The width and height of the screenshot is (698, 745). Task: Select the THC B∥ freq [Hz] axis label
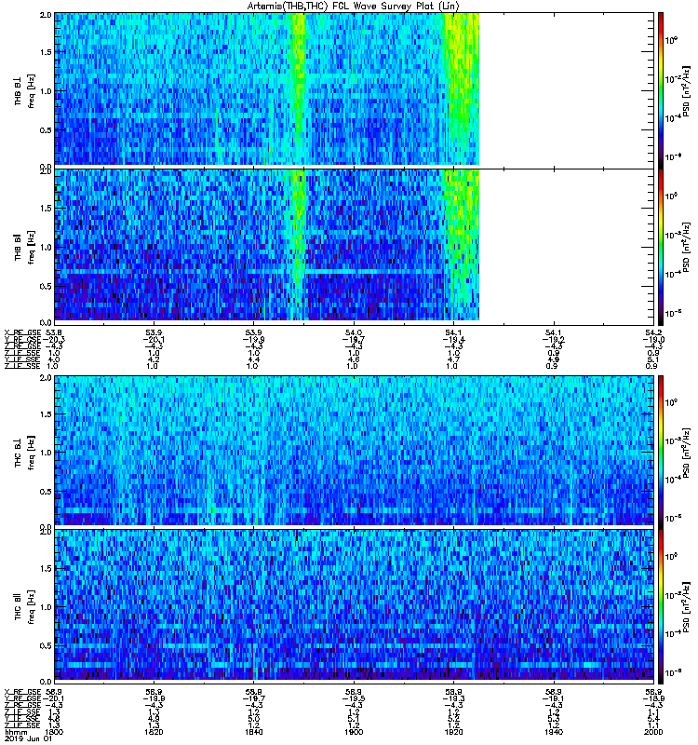pos(24,606)
